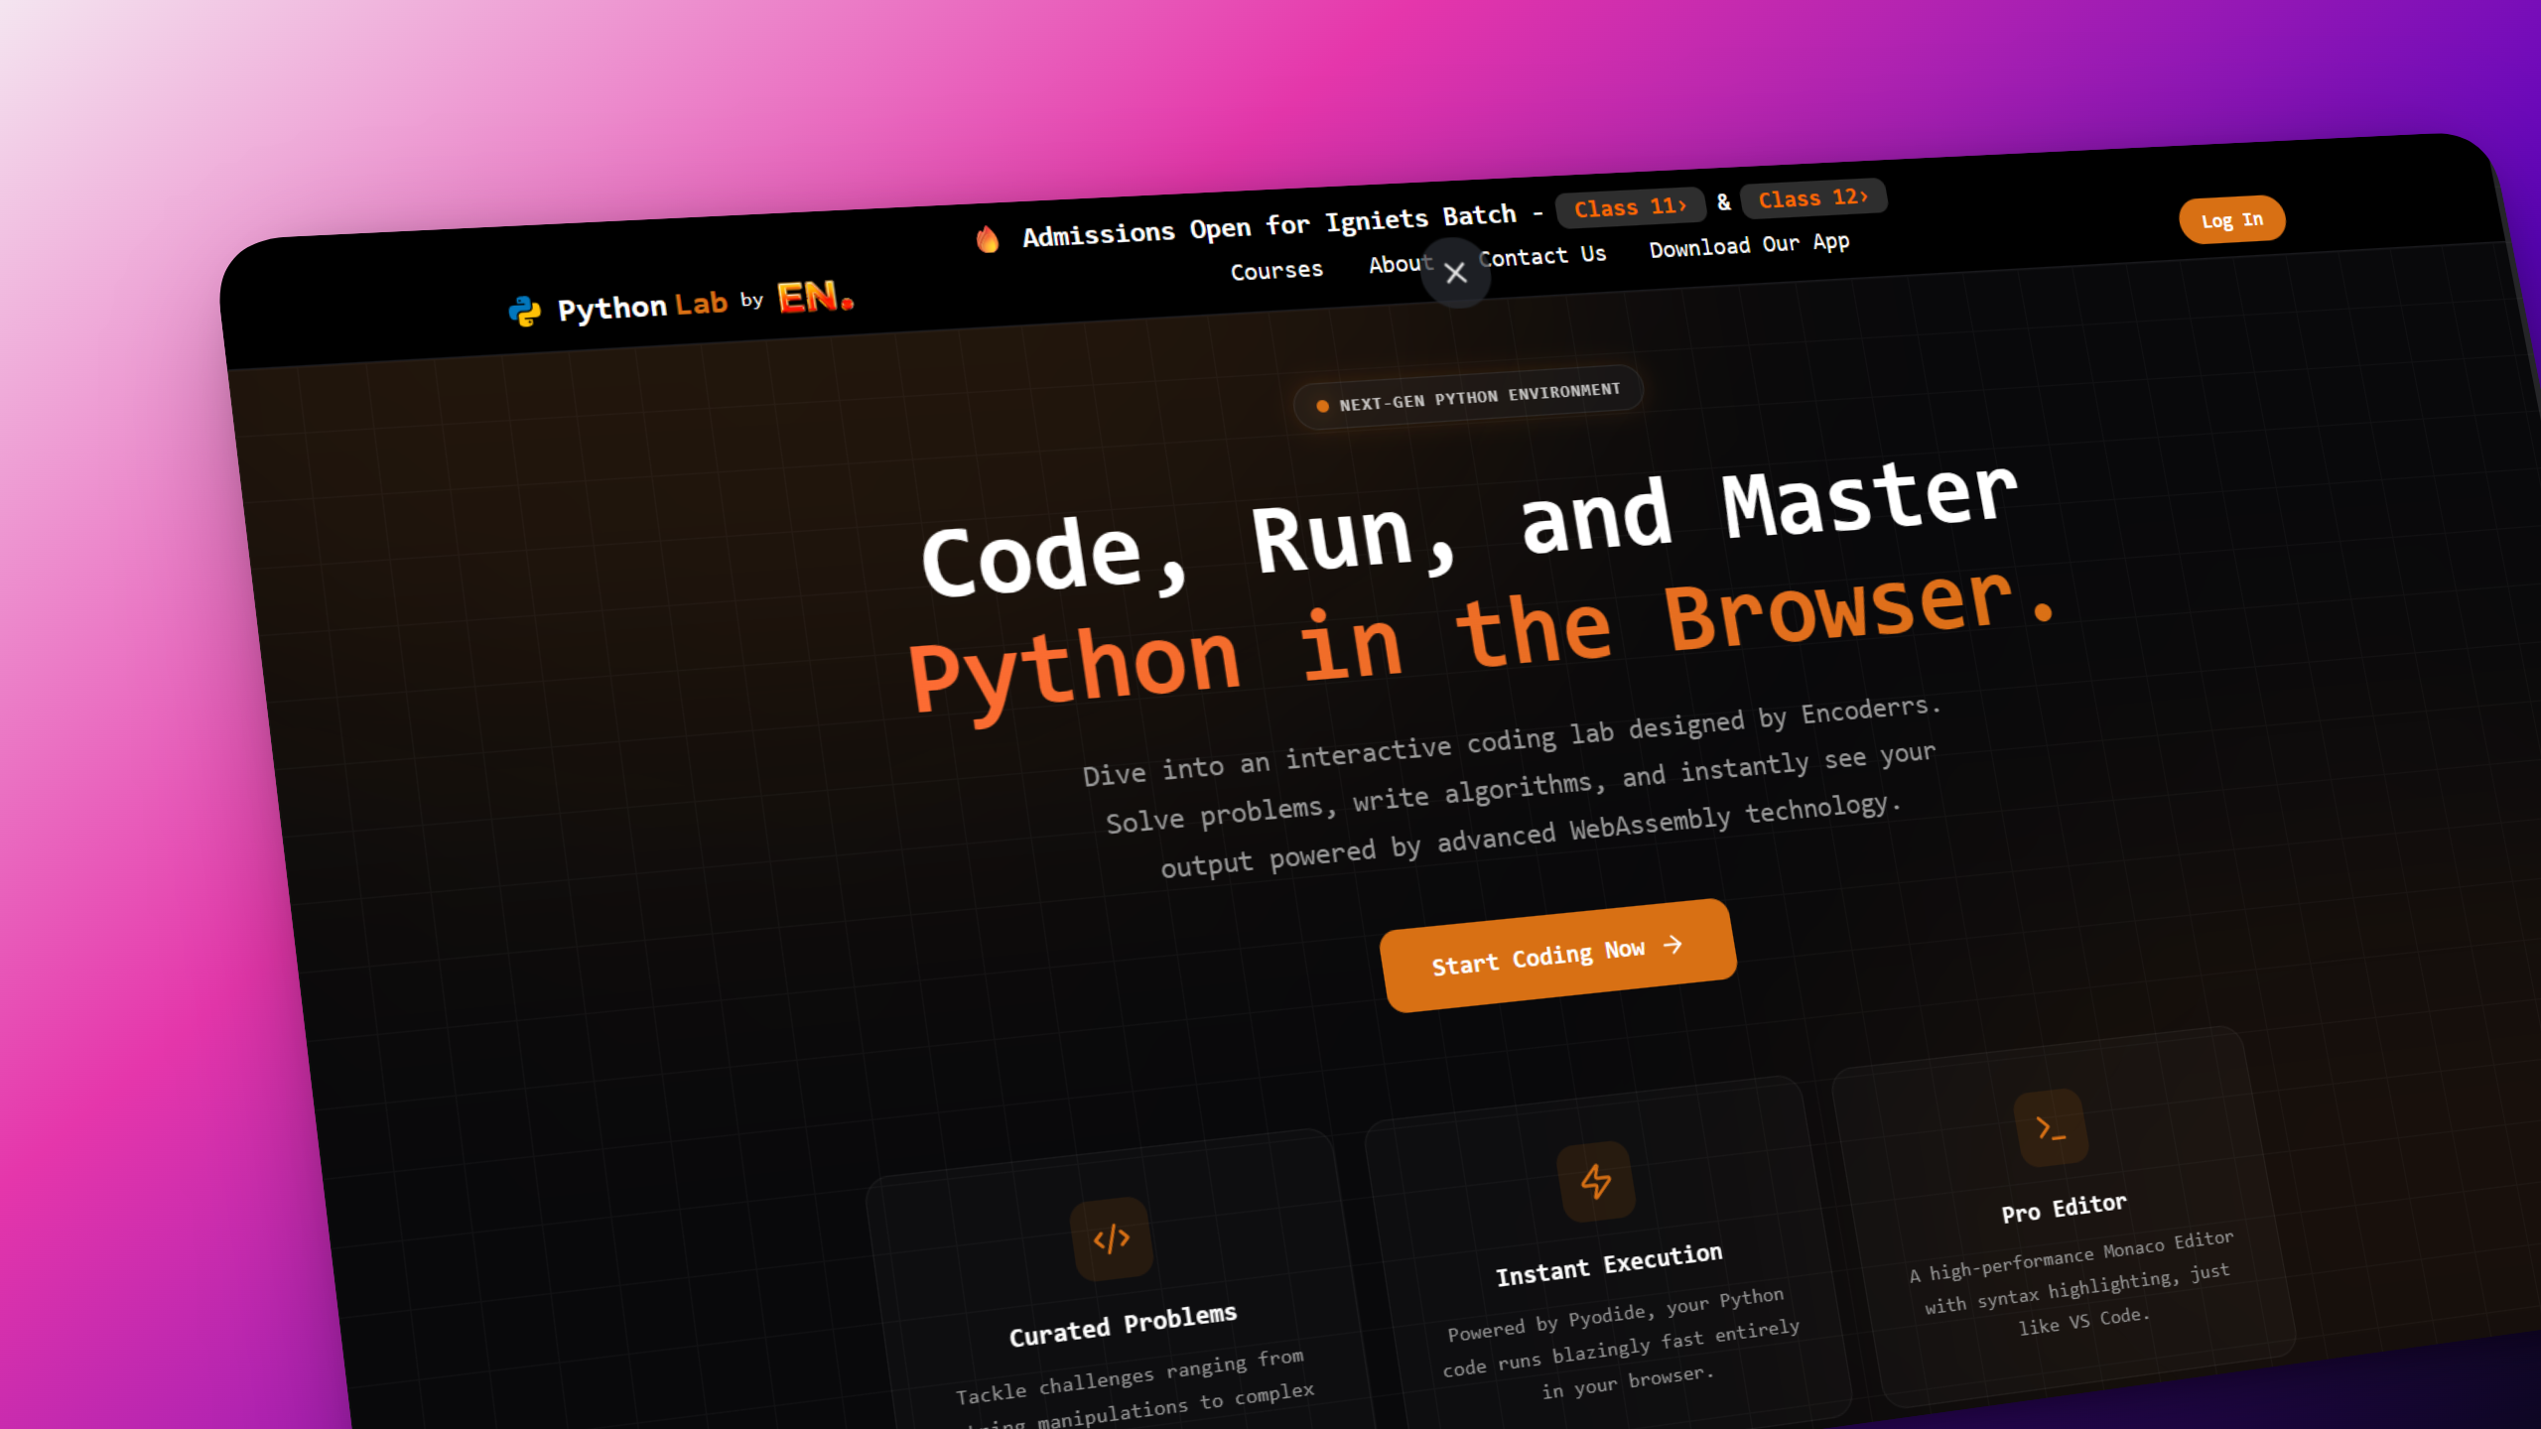Click the fire flame icon in banner
Viewport: 2541px width, 1429px height.
click(x=987, y=239)
